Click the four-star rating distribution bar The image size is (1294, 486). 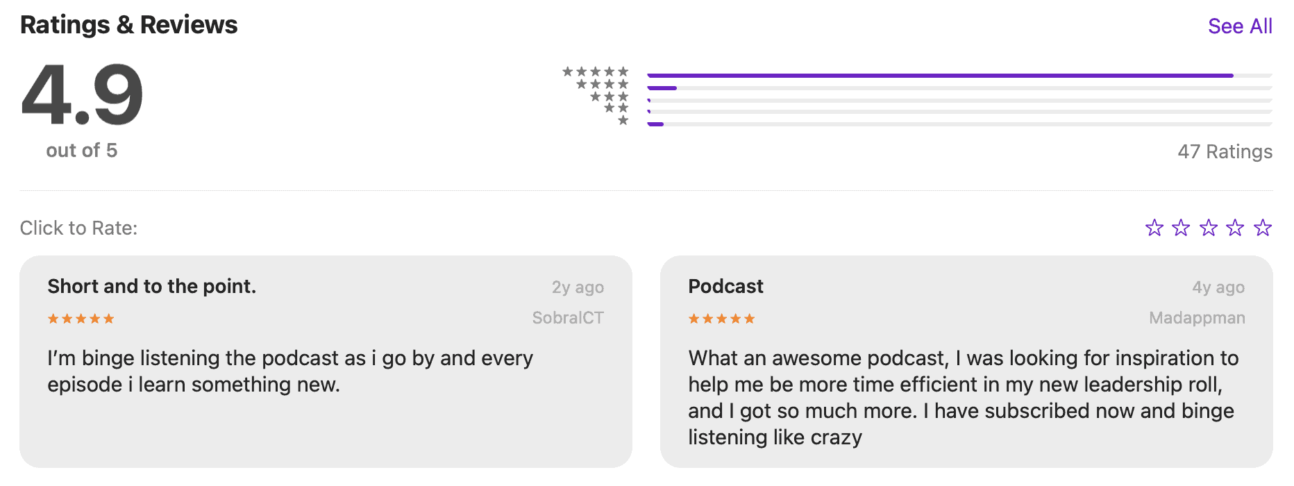click(x=959, y=88)
